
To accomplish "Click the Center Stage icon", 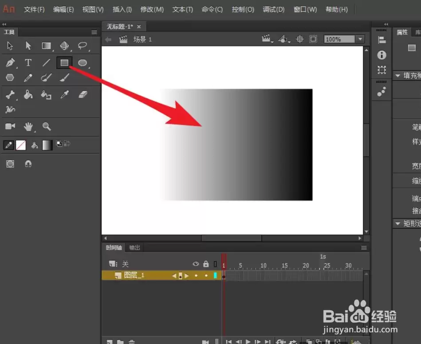I will pyautogui.click(x=299, y=39).
